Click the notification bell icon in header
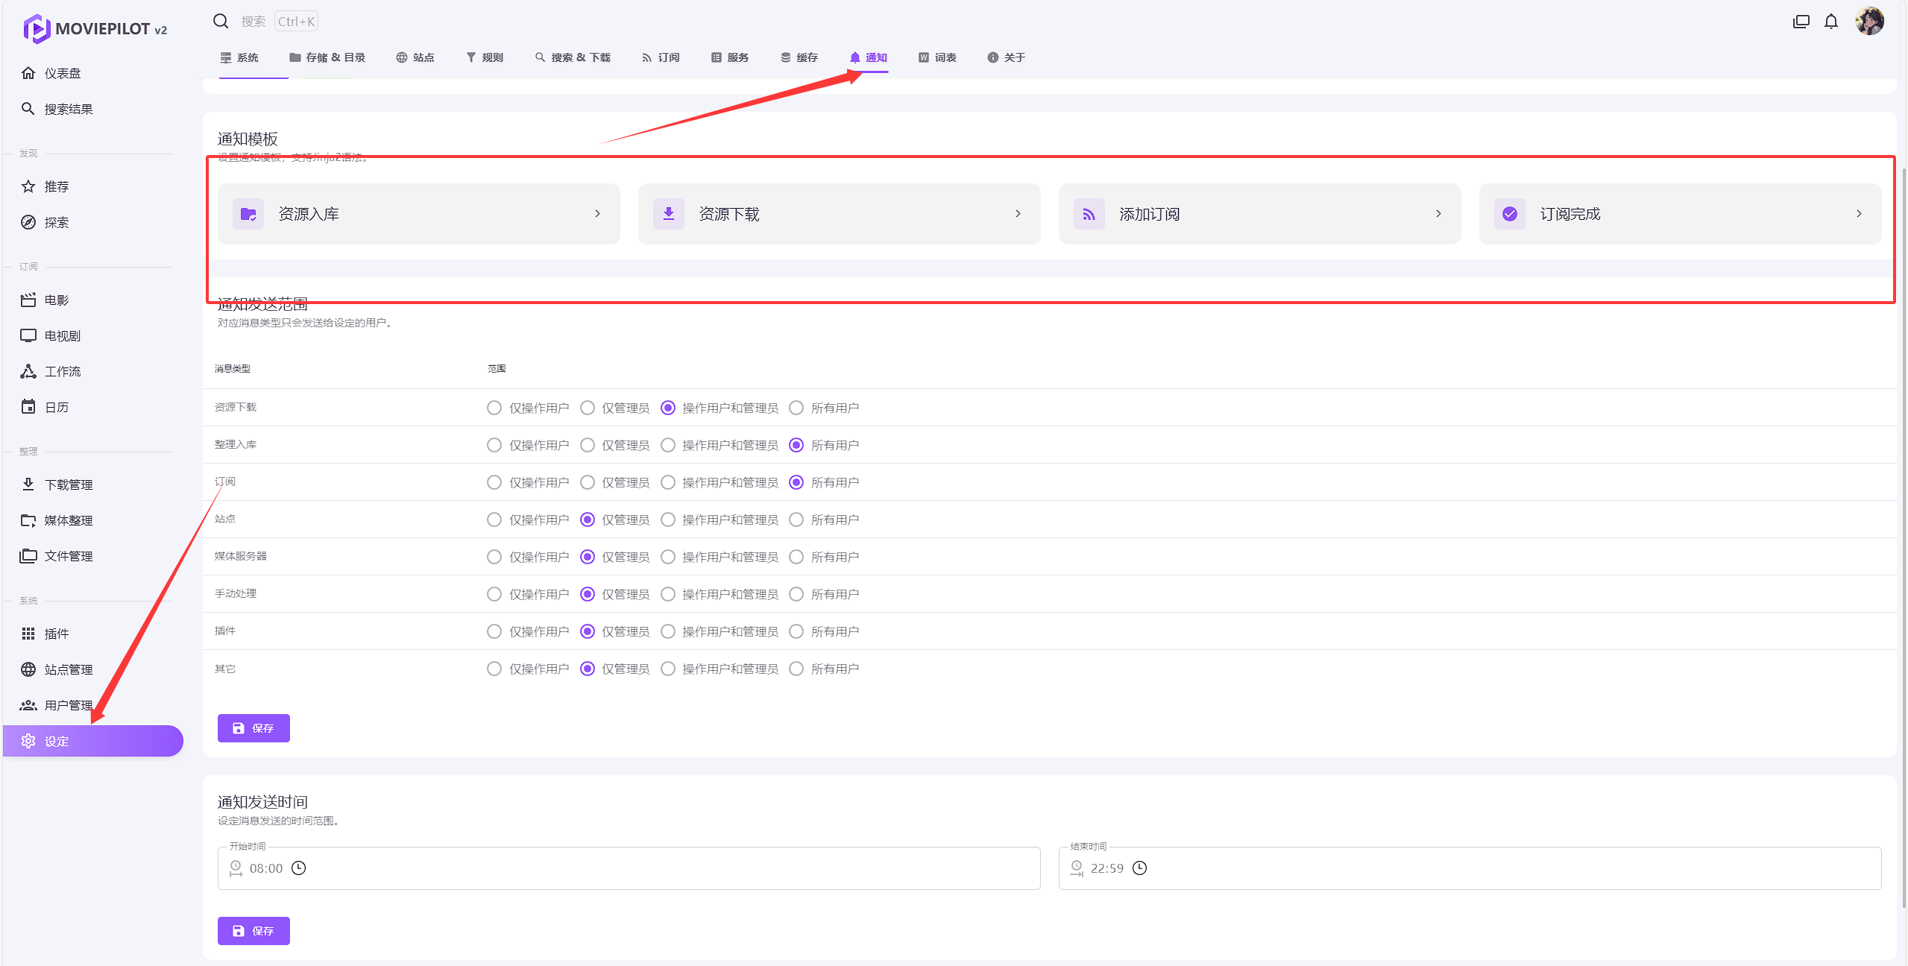The image size is (1908, 966). pyautogui.click(x=1830, y=22)
